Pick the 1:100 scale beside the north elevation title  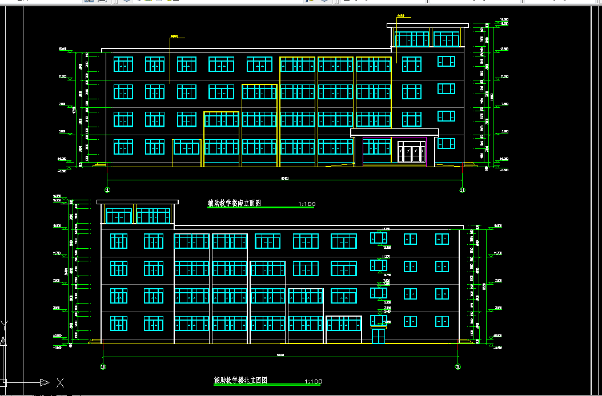(314, 381)
